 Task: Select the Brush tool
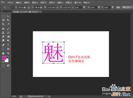click(8, 28)
